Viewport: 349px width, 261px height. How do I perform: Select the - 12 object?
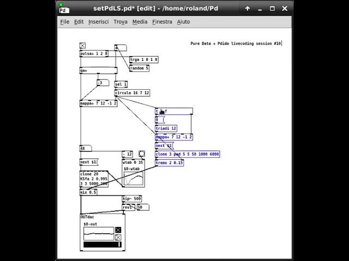click(127, 154)
